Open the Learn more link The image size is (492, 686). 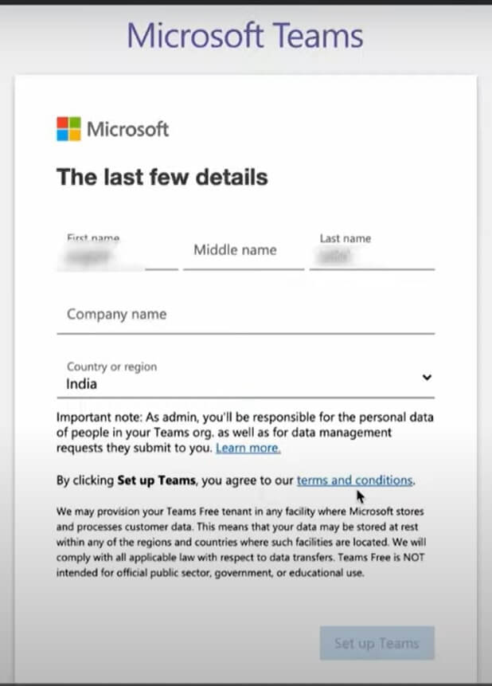pos(248,449)
